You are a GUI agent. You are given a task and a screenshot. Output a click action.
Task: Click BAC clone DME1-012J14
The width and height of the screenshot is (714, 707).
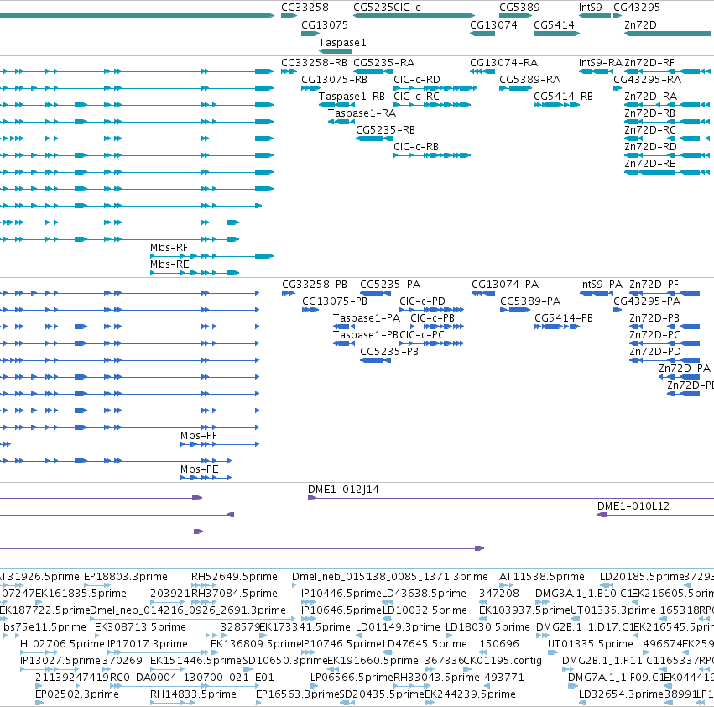coord(511,498)
